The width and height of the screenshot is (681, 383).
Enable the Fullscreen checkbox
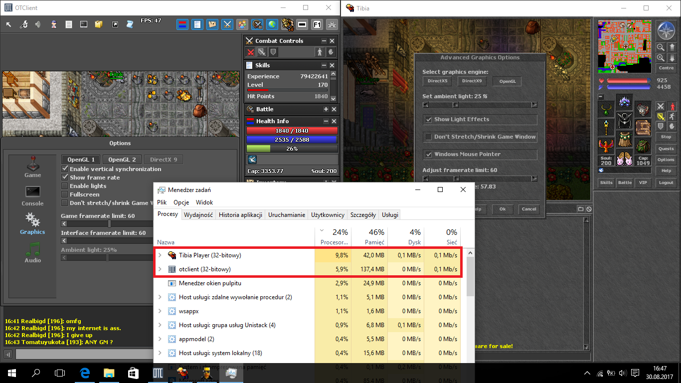(64, 194)
